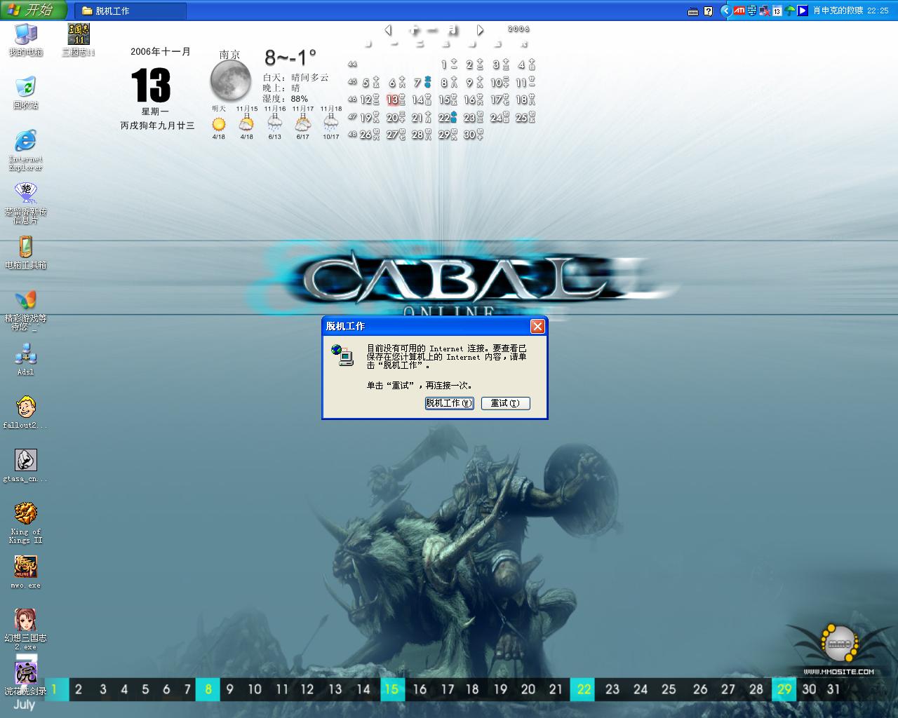Click the 明天 sunny forecast icon

click(x=219, y=125)
